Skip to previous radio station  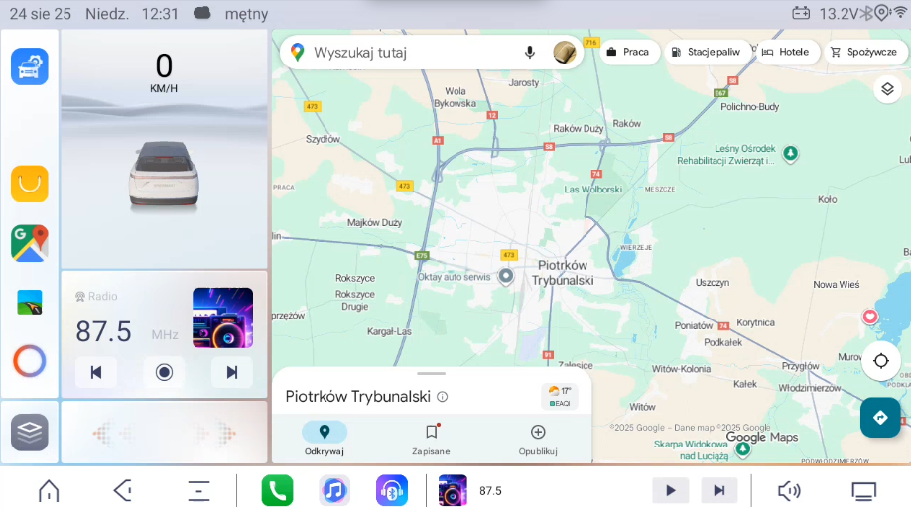(96, 372)
